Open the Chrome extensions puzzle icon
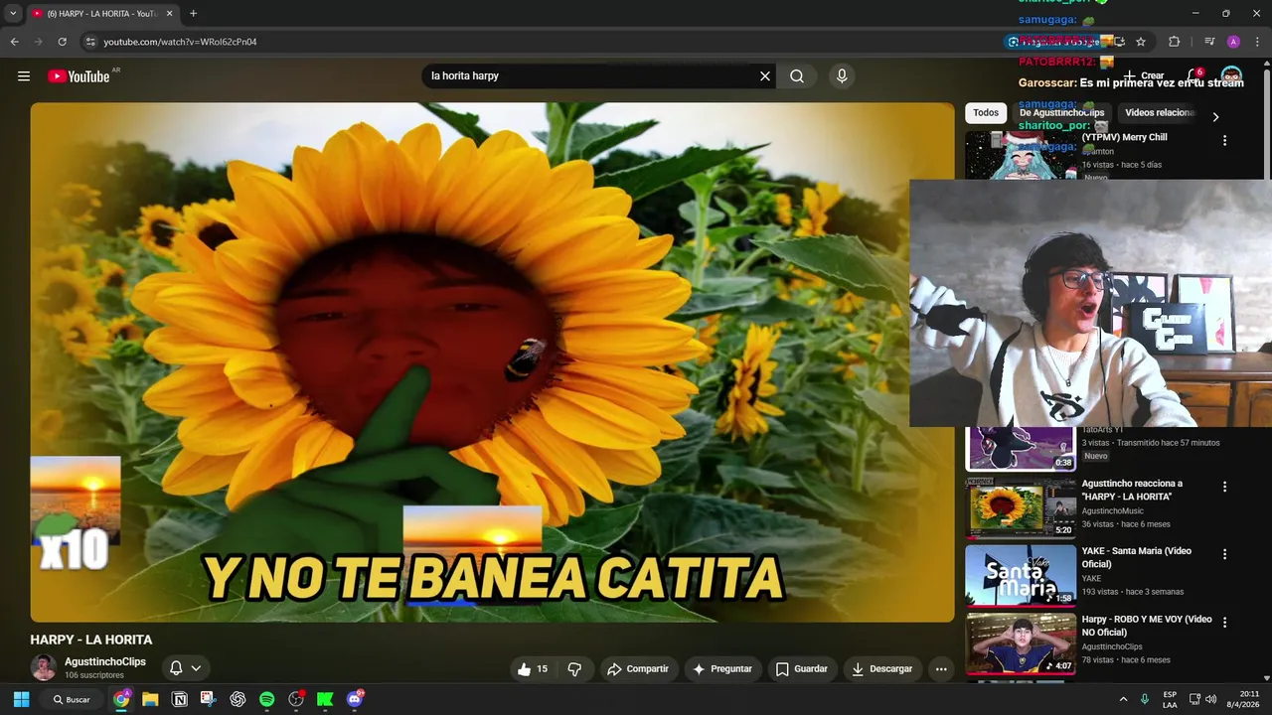This screenshot has height=715, width=1272. click(x=1174, y=42)
